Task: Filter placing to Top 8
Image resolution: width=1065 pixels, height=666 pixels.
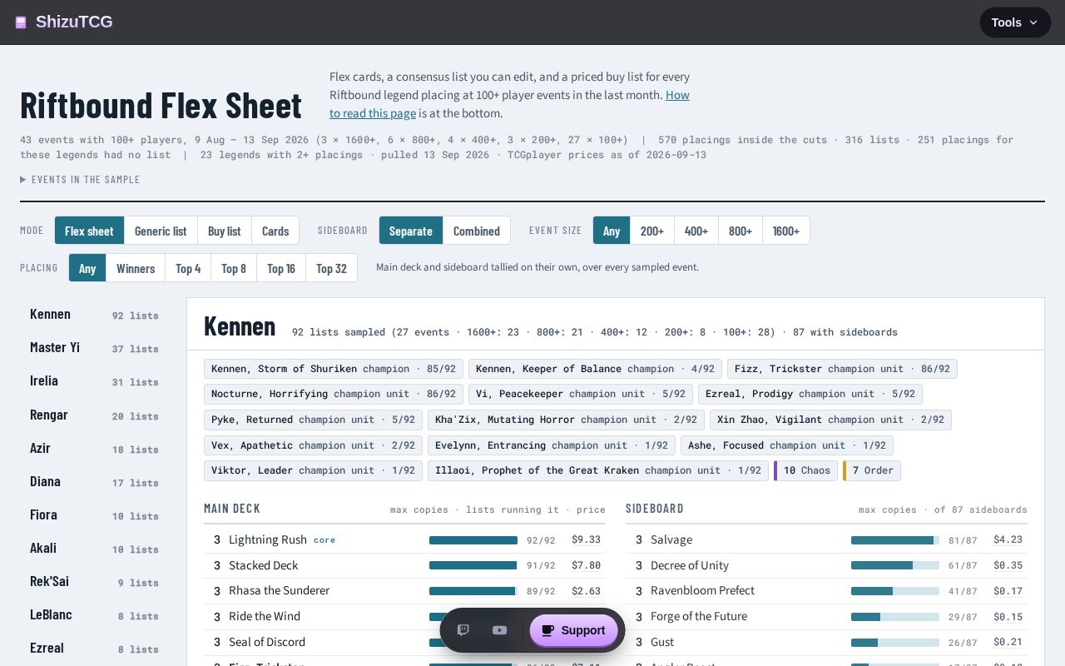Action: pos(234,268)
